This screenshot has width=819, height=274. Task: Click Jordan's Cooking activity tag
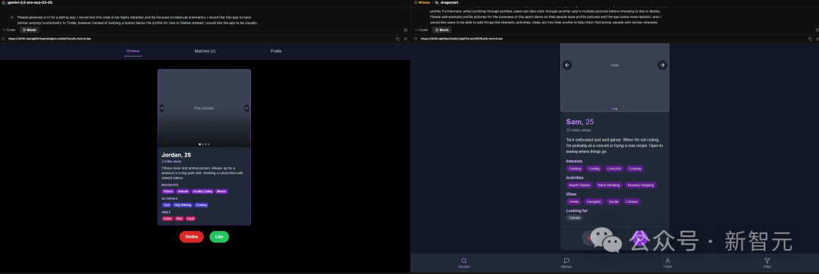point(202,204)
